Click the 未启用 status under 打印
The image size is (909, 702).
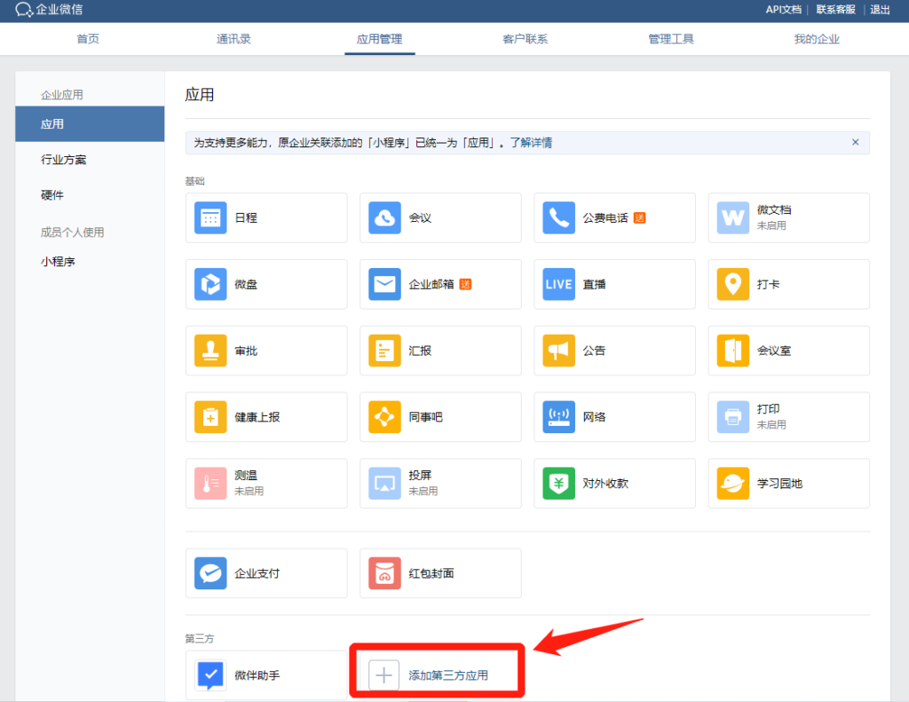click(771, 425)
